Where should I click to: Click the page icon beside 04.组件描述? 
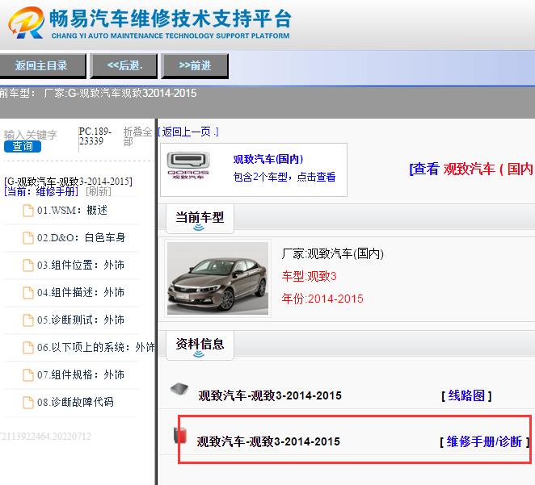click(x=28, y=293)
